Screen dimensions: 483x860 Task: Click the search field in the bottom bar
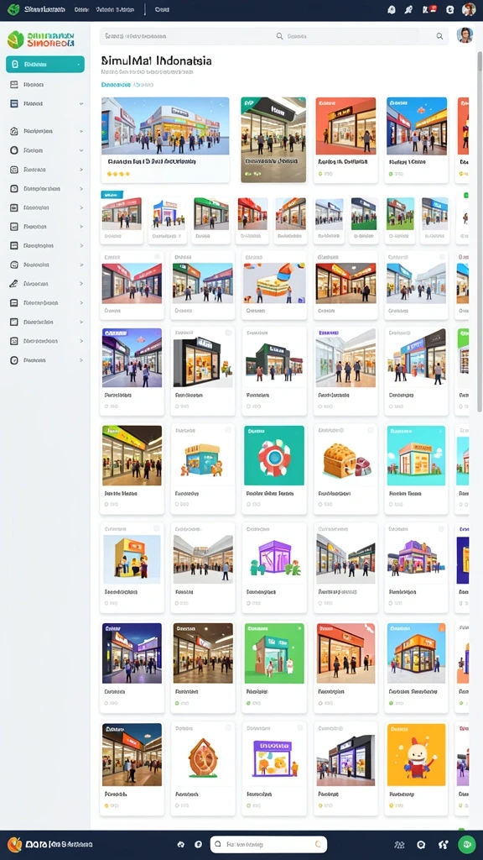pos(268,845)
